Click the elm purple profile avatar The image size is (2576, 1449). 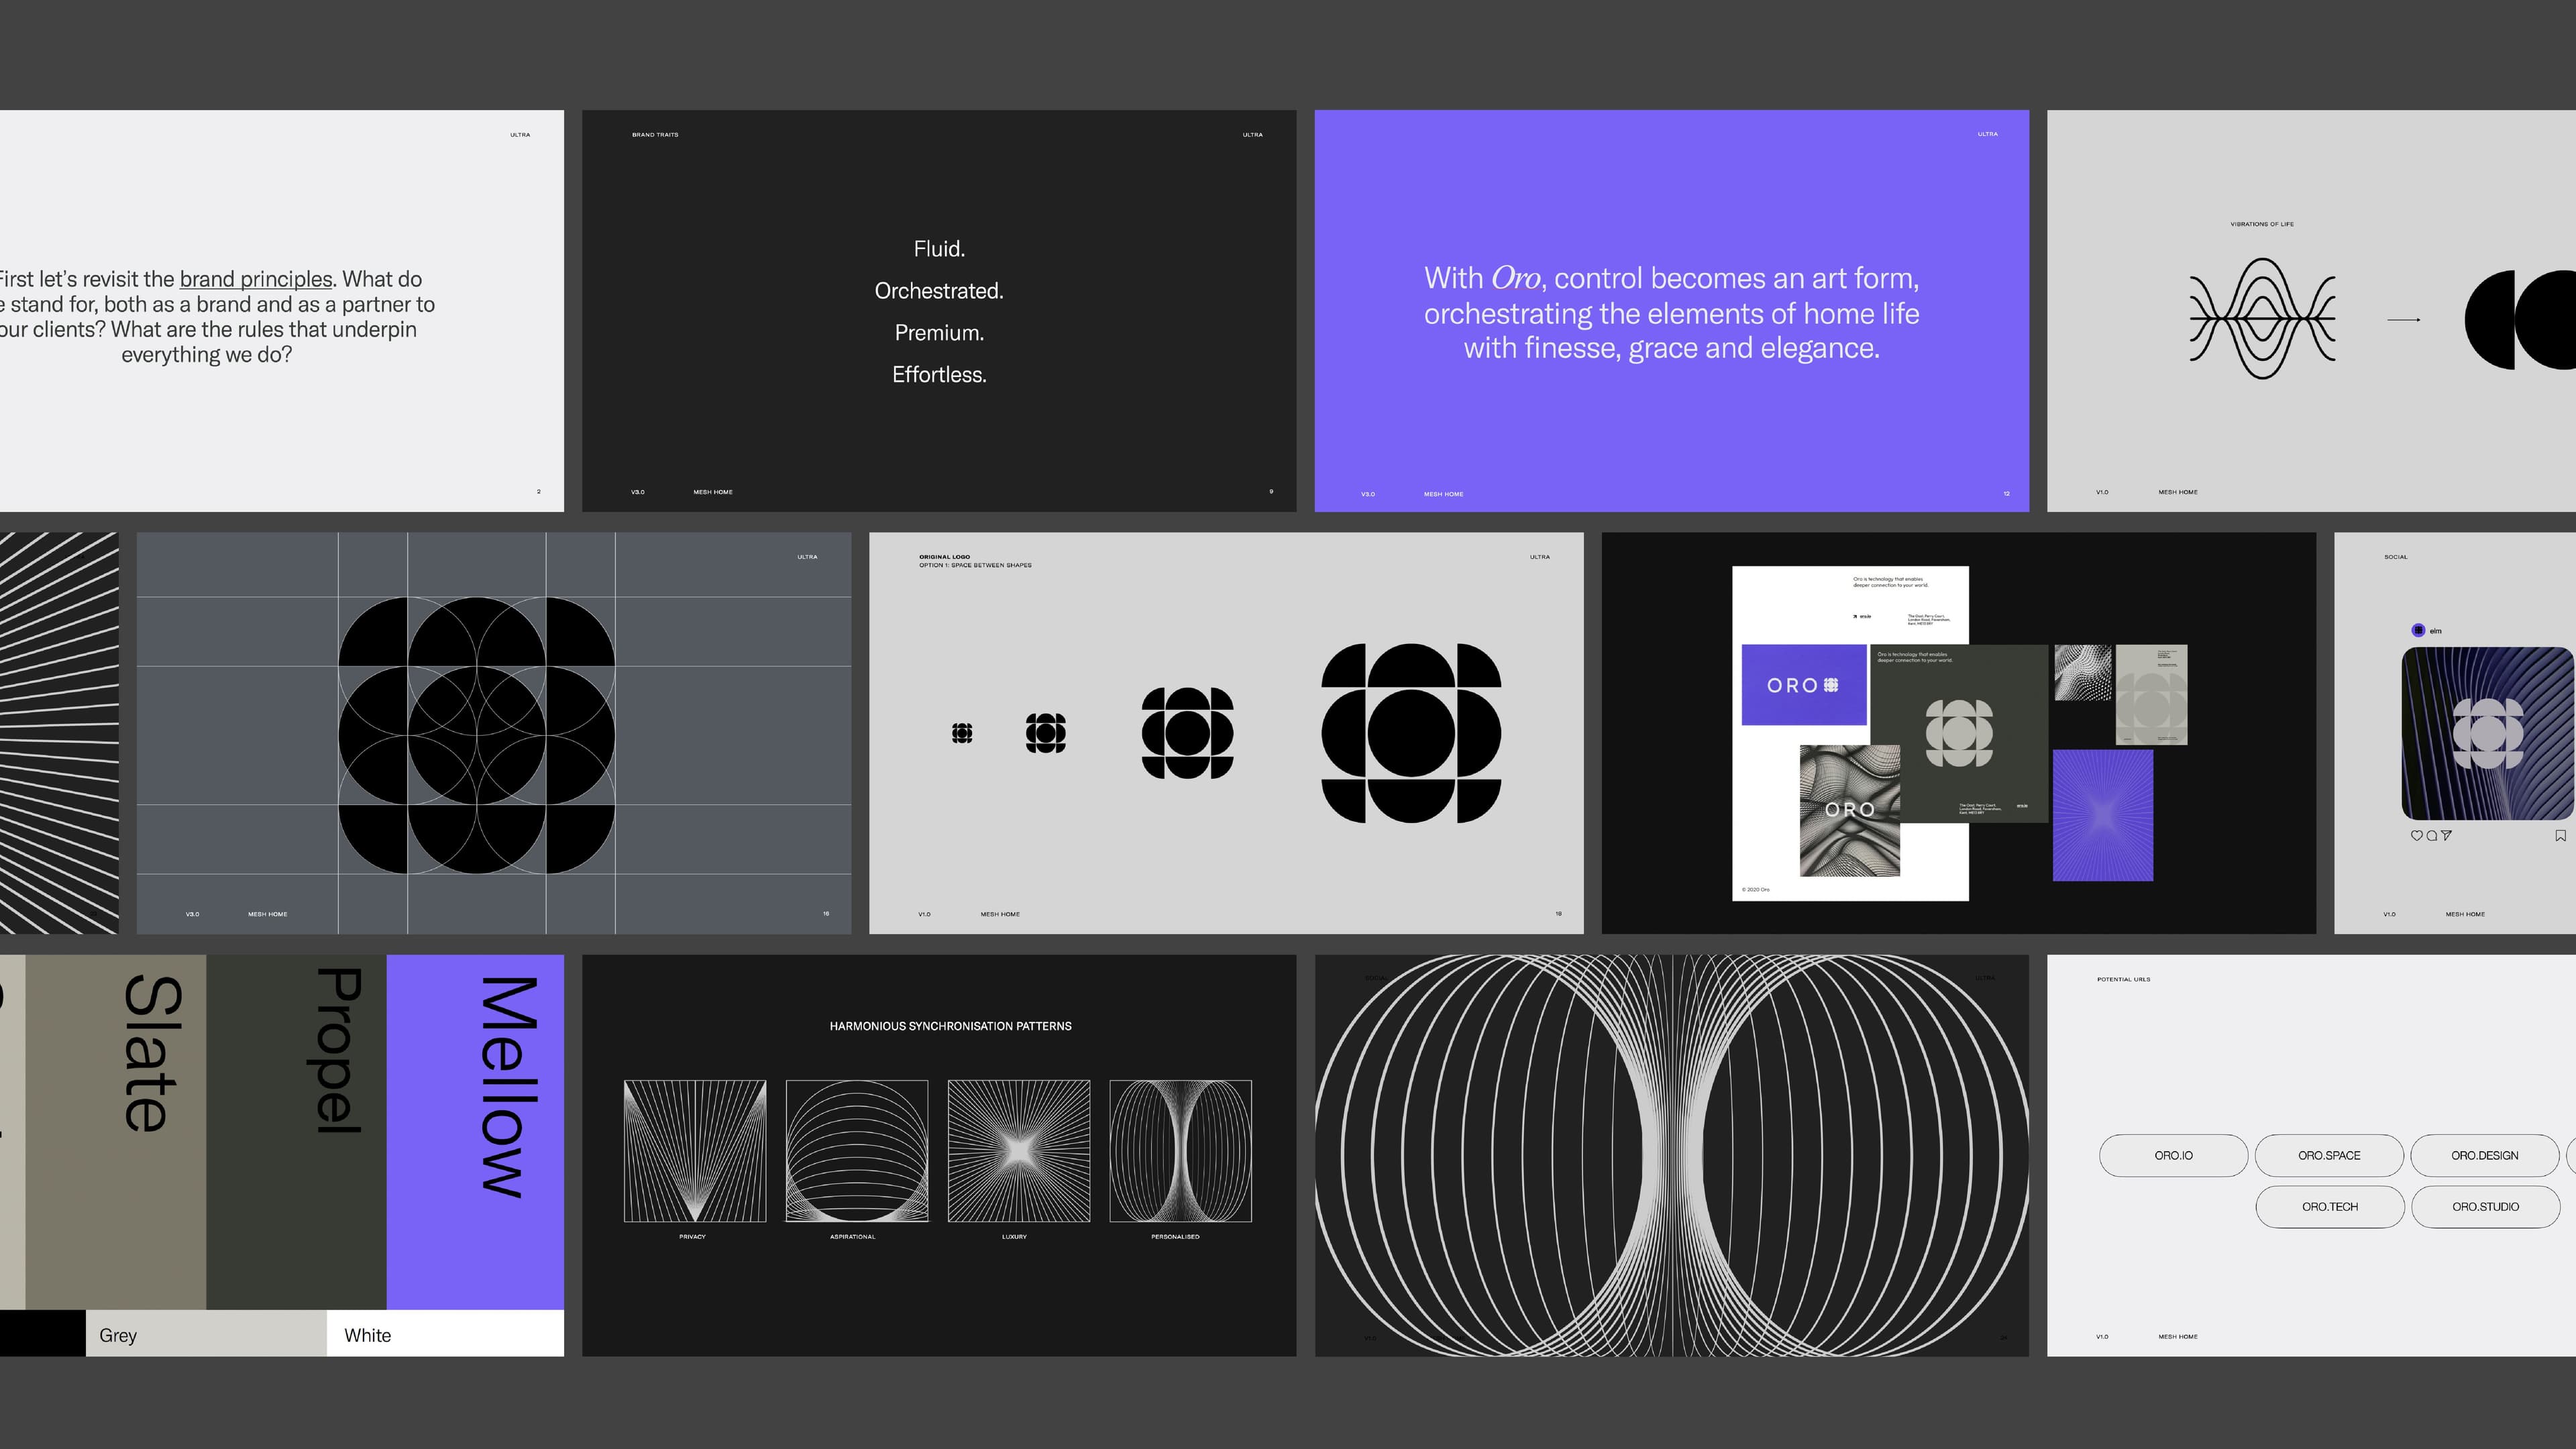[2418, 630]
